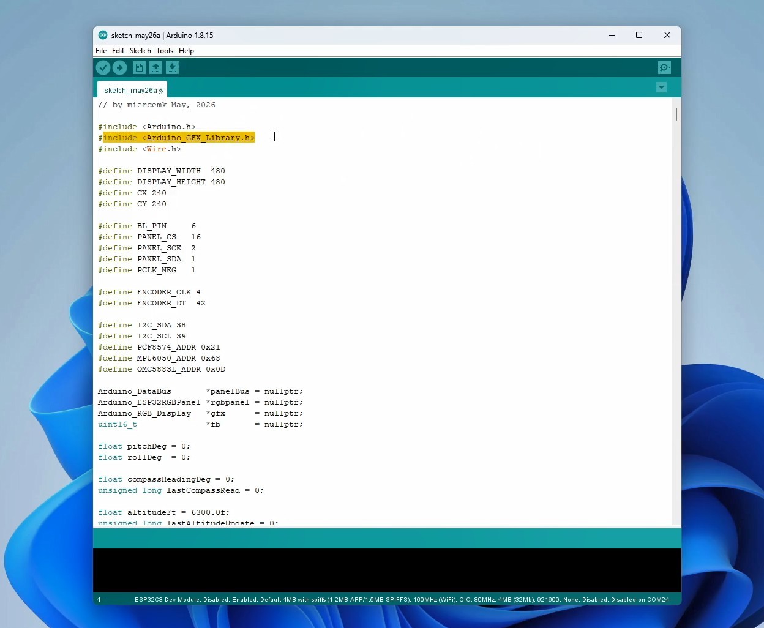764x628 pixels.
Task: Click the Verify sketch checkmark icon
Action: [x=103, y=68]
